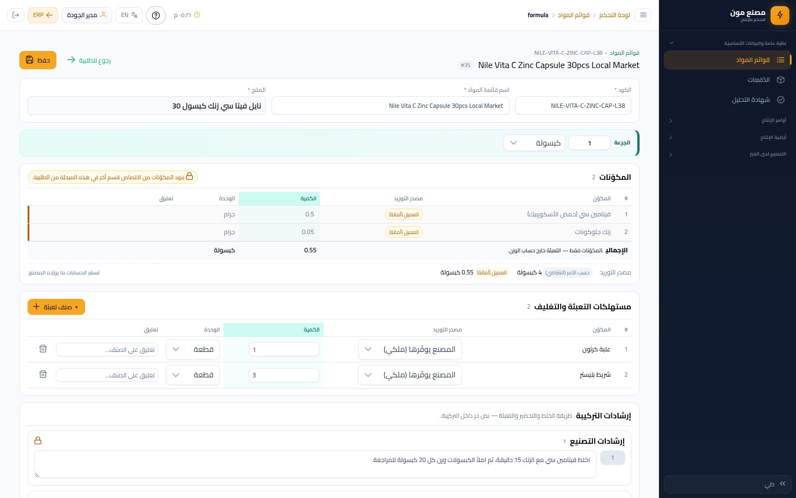Click the manufacturing instructions text area
The width and height of the screenshot is (796, 498).
click(315, 464)
